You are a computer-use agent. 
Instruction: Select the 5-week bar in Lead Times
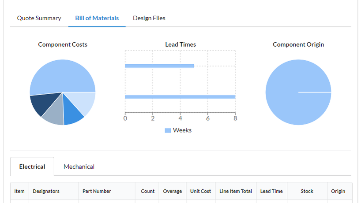point(159,66)
